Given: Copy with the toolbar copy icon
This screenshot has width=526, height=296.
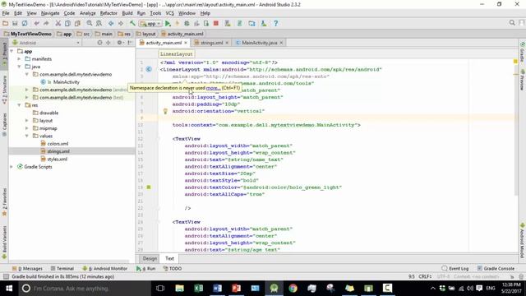Looking at the screenshot, I should coord(67,24).
